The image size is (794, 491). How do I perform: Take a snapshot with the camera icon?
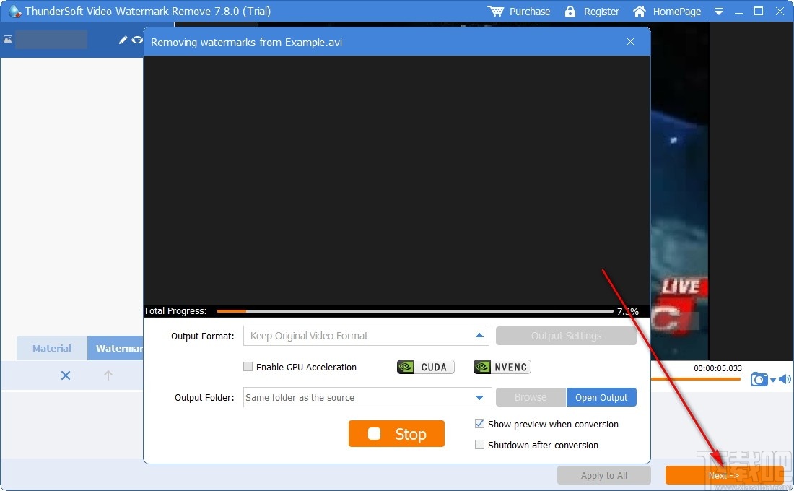tap(759, 379)
